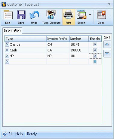Image resolution: width=114 pixels, height=139 pixels.
Task: Expand the Export dropdown arrow
Action: [x=90, y=15]
